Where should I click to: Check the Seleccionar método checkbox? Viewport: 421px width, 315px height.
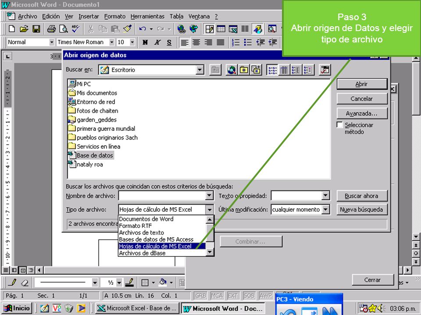coord(339,125)
